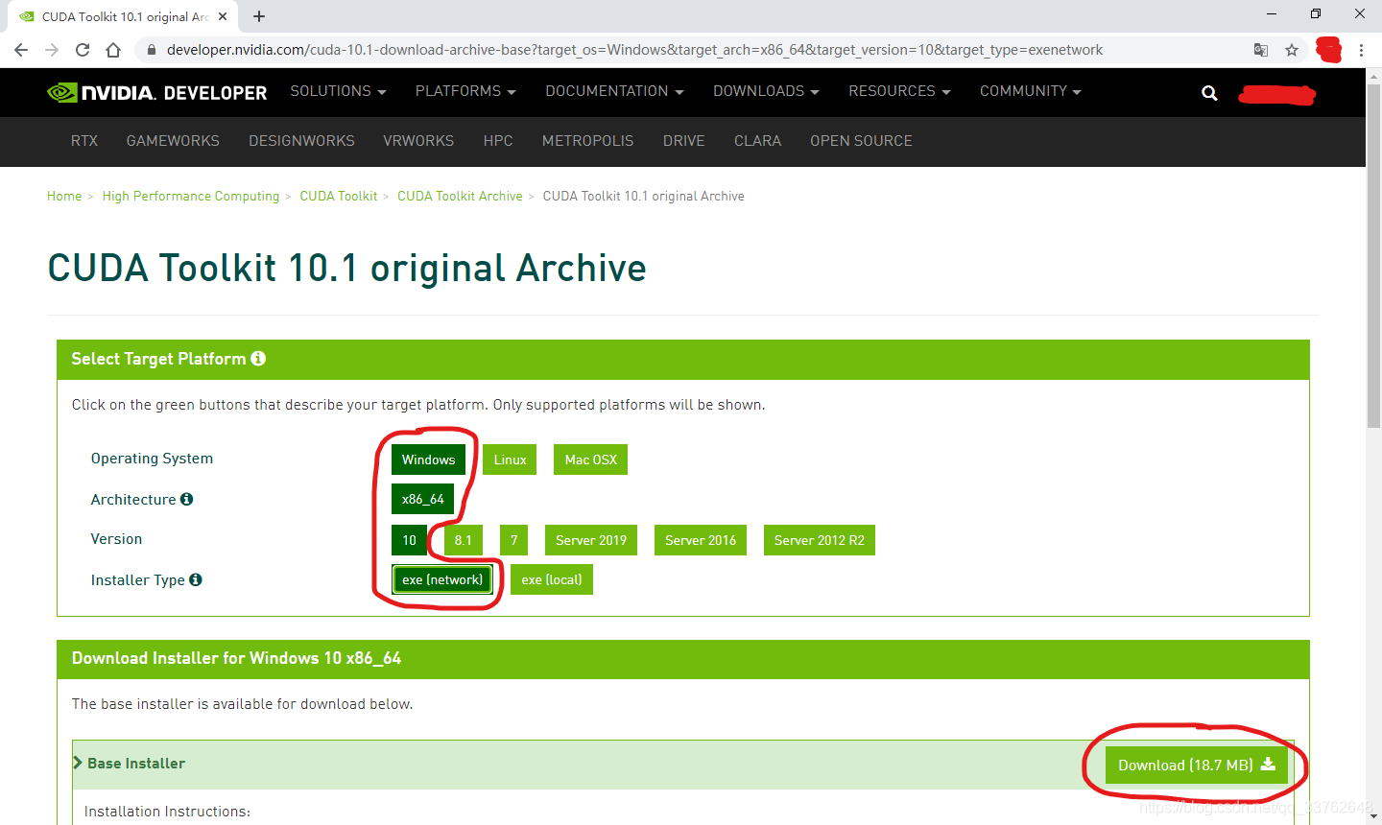Select the Windows operating system option
This screenshot has height=825, width=1382.
(x=428, y=460)
